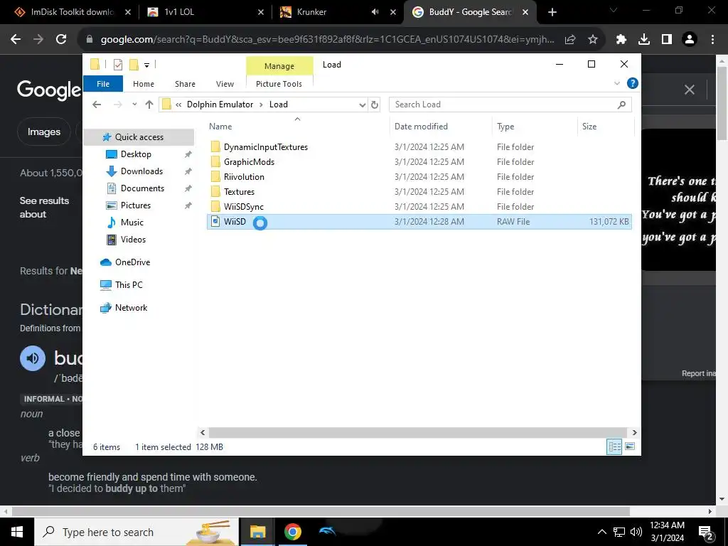Expand the ribbon with chevron
728x546 pixels.
pos(617,84)
